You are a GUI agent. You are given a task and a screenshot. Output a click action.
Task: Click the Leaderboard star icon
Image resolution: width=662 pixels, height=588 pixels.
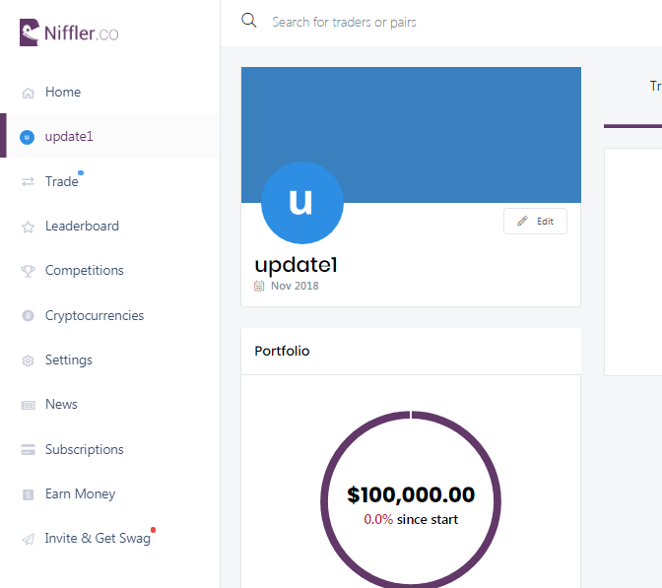click(x=28, y=227)
